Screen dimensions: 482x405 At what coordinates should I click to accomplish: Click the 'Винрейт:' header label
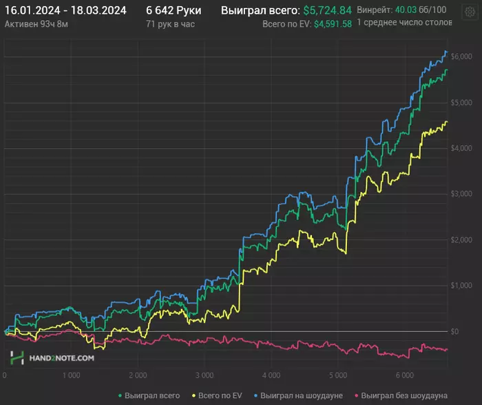375,10
